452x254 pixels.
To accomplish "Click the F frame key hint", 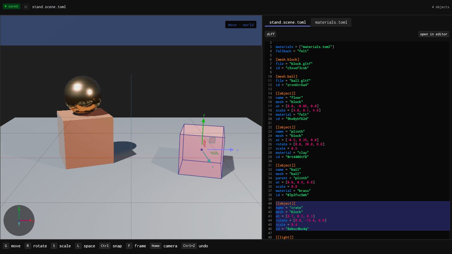I will click(x=136, y=246).
